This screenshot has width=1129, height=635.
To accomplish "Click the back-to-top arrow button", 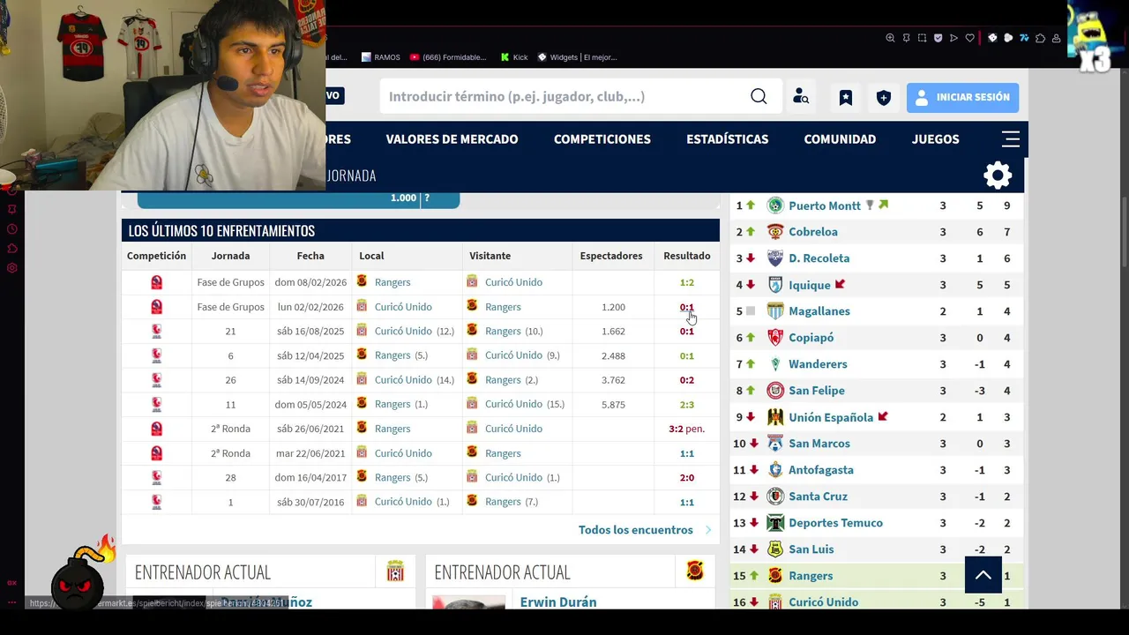I will point(983,575).
